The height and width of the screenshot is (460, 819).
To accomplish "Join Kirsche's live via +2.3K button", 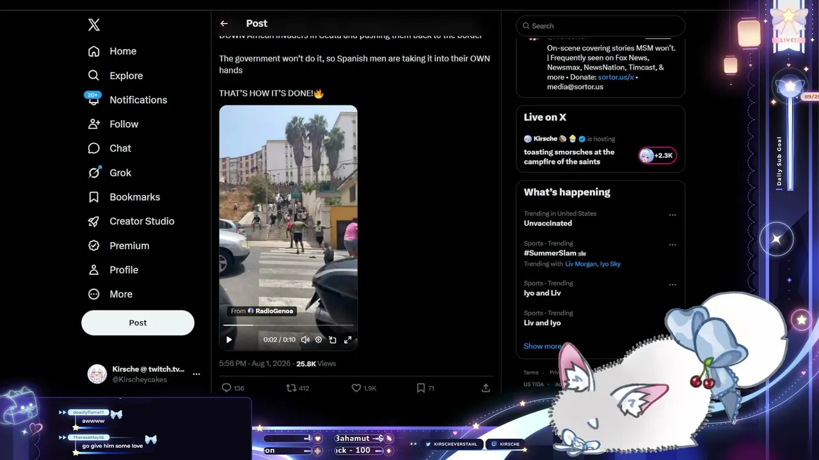I will point(657,155).
